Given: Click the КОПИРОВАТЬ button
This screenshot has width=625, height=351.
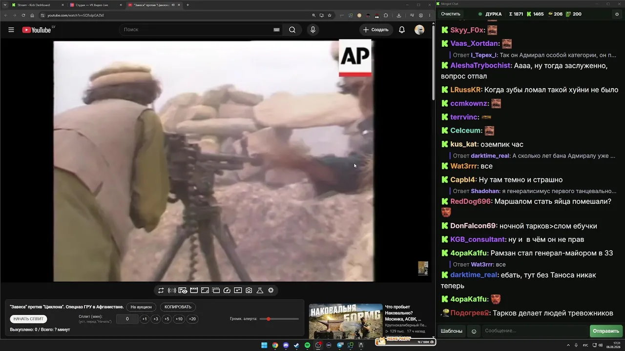Looking at the screenshot, I should [178, 307].
